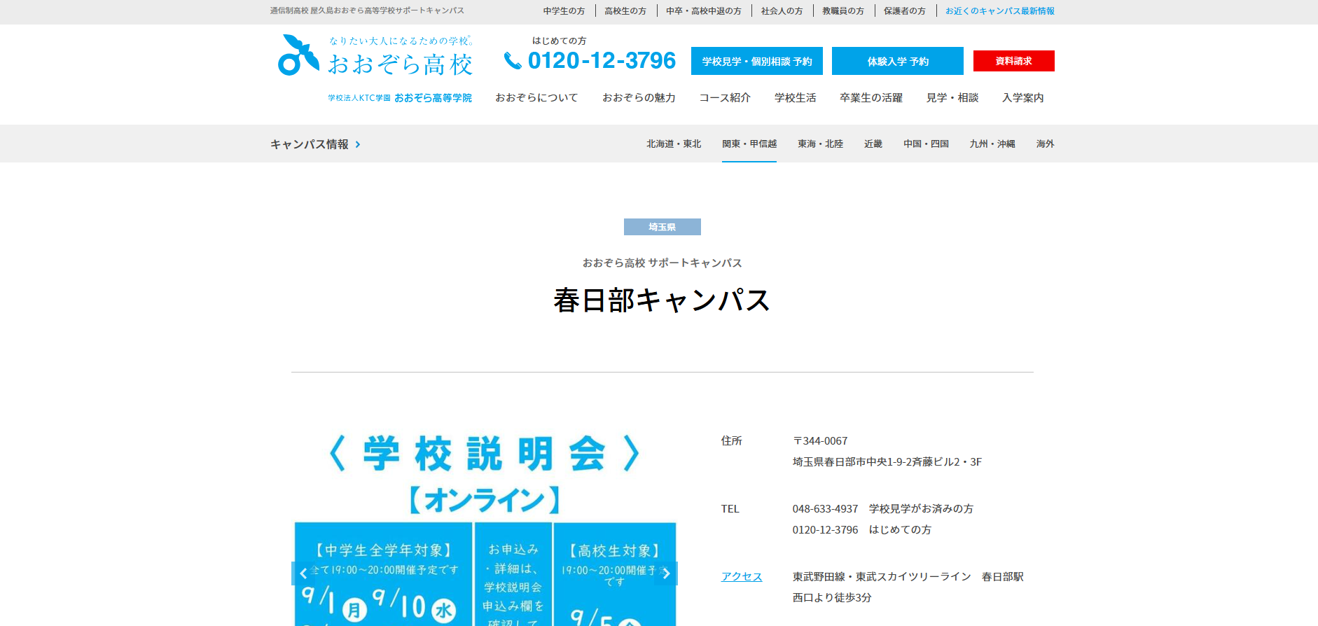Screen dimensions: 1318x626
Task: Open 入学案内 menu
Action: click(x=1022, y=98)
